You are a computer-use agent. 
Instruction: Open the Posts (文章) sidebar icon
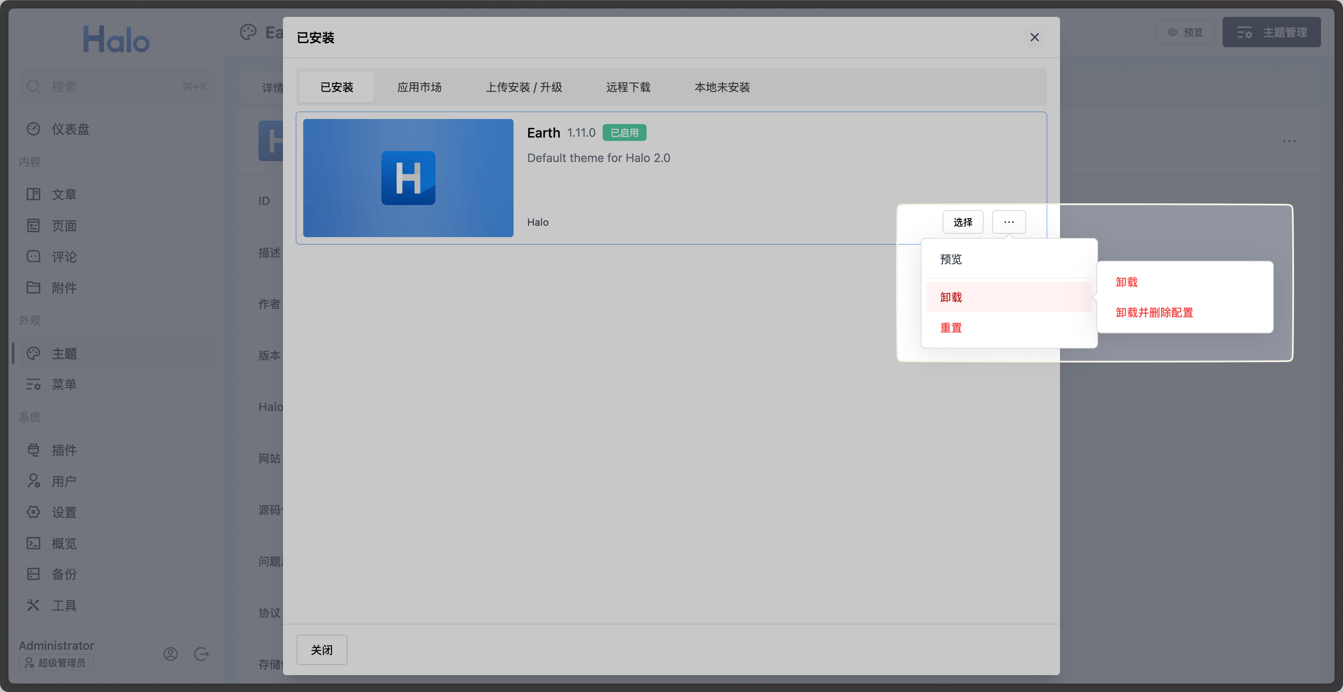click(x=33, y=195)
